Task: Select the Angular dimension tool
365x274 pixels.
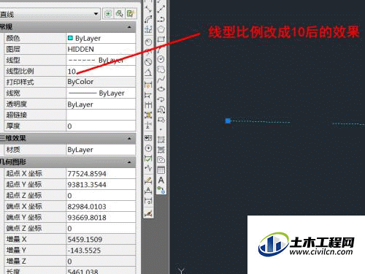Action: (x=148, y=72)
